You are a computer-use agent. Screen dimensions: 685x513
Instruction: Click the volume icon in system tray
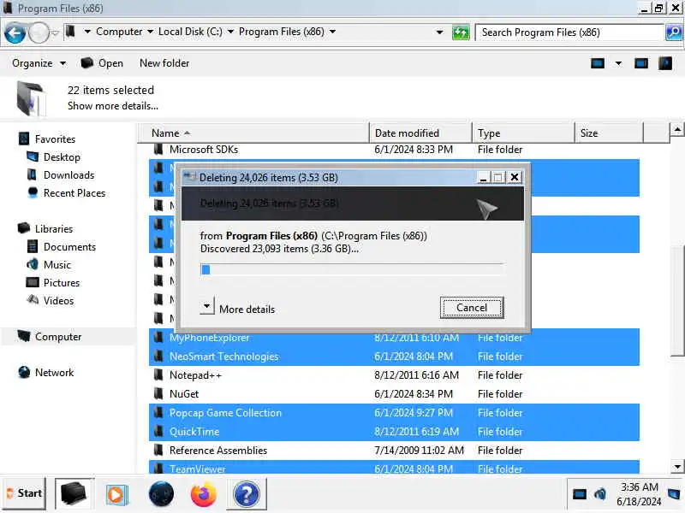click(600, 494)
